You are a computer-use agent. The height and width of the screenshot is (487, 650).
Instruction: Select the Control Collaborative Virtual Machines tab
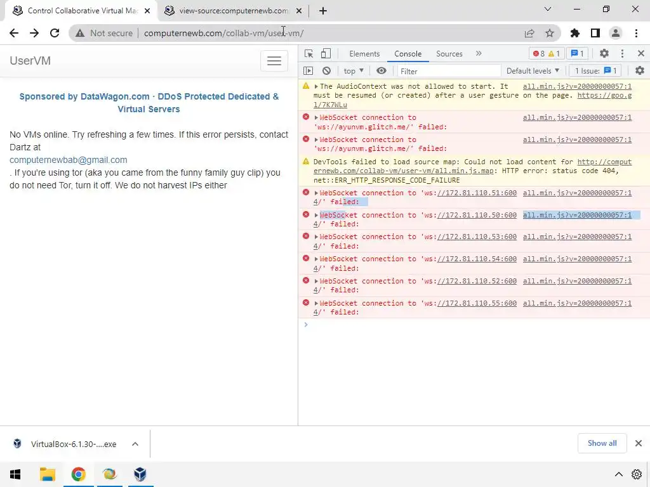[x=81, y=11]
